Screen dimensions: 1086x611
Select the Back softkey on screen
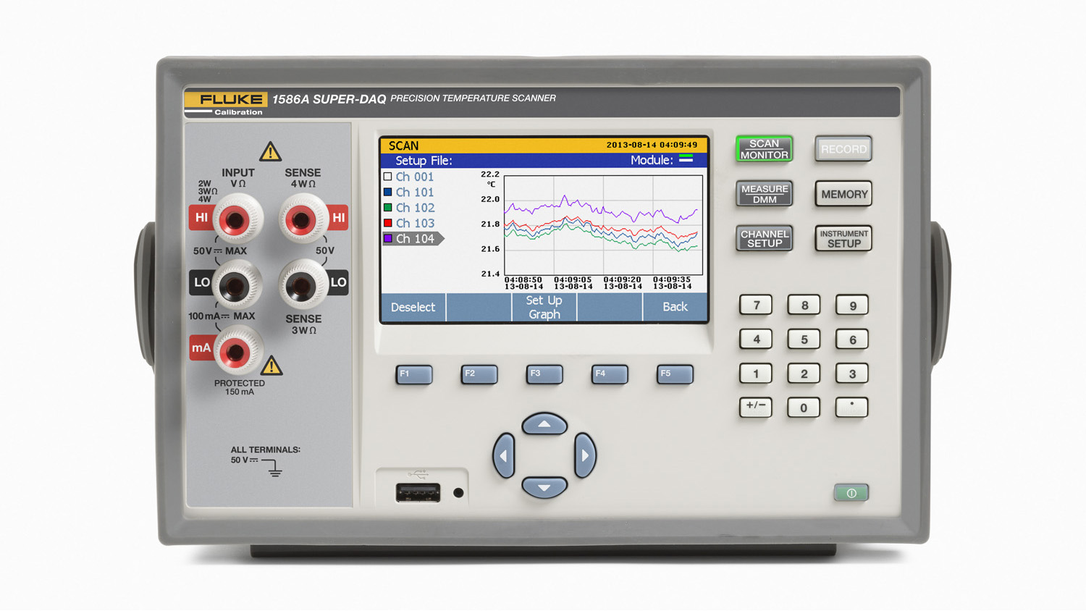[x=675, y=307]
